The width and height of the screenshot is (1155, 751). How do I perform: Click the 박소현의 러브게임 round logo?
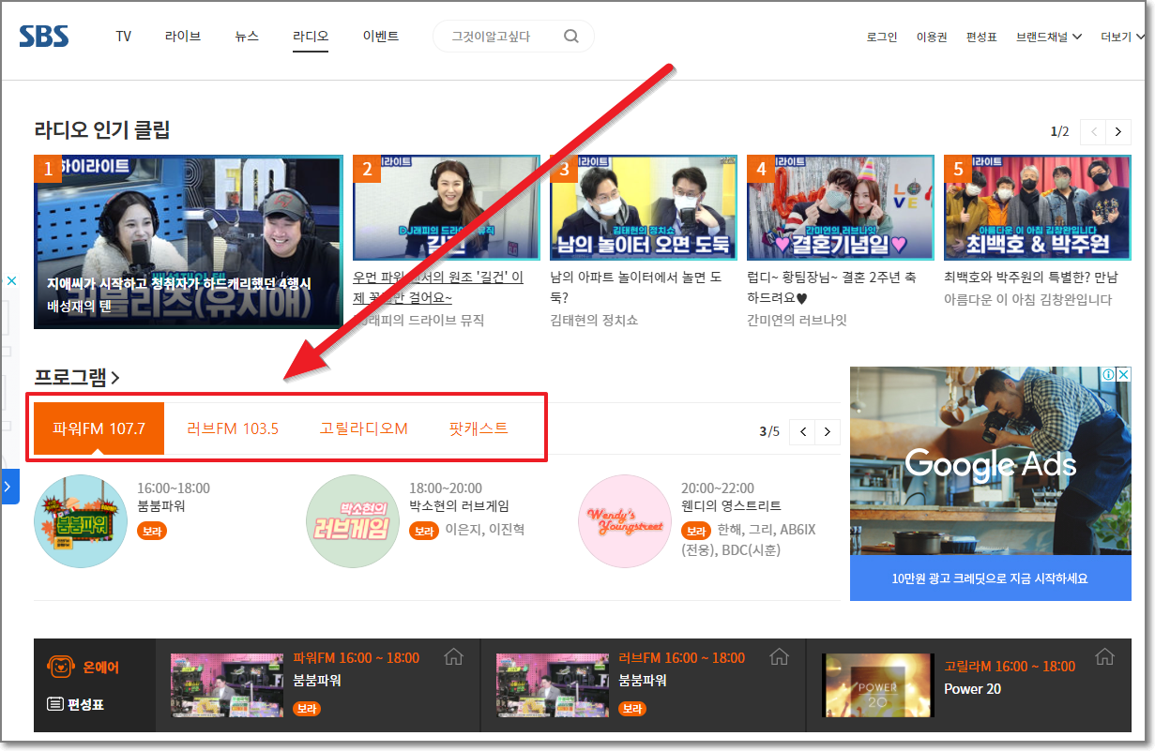353,521
